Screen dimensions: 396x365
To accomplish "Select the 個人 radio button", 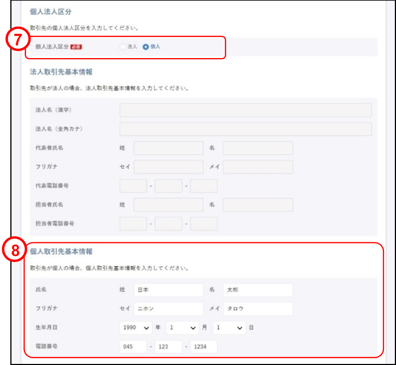I will tap(146, 47).
